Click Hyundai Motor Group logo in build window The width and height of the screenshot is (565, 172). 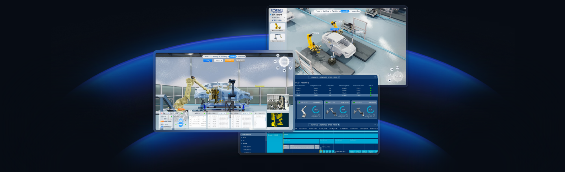tap(277, 11)
